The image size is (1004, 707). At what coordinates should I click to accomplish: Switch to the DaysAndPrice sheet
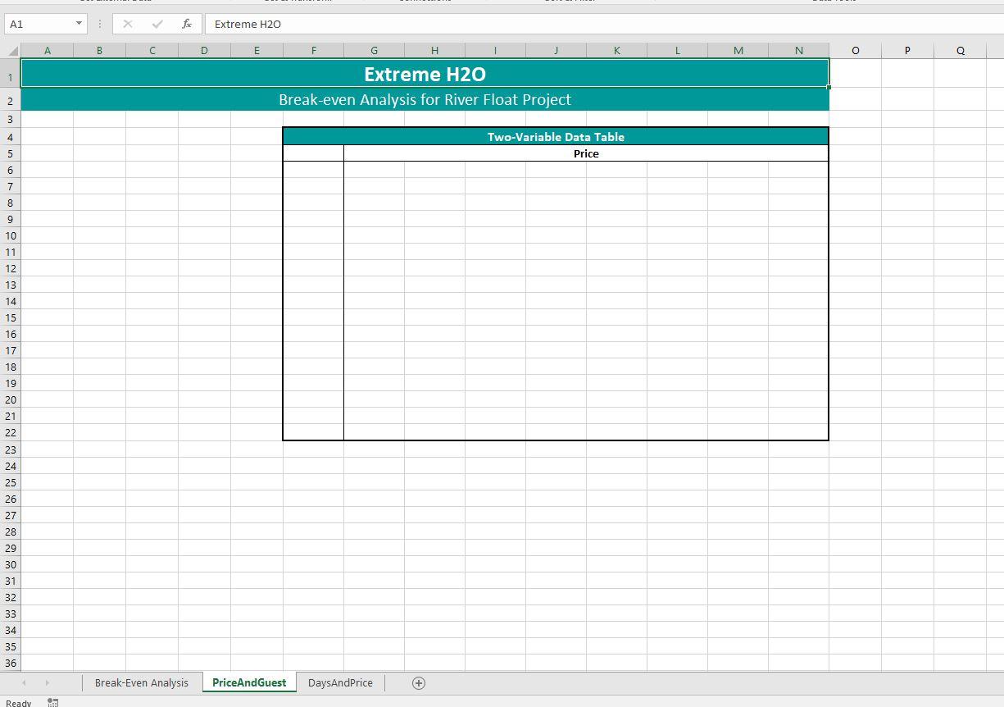(x=339, y=682)
